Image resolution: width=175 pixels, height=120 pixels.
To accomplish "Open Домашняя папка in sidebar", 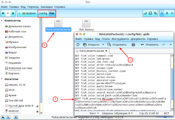I will [x=18, y=26].
